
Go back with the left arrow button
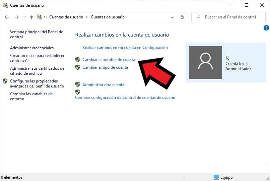(7, 17)
